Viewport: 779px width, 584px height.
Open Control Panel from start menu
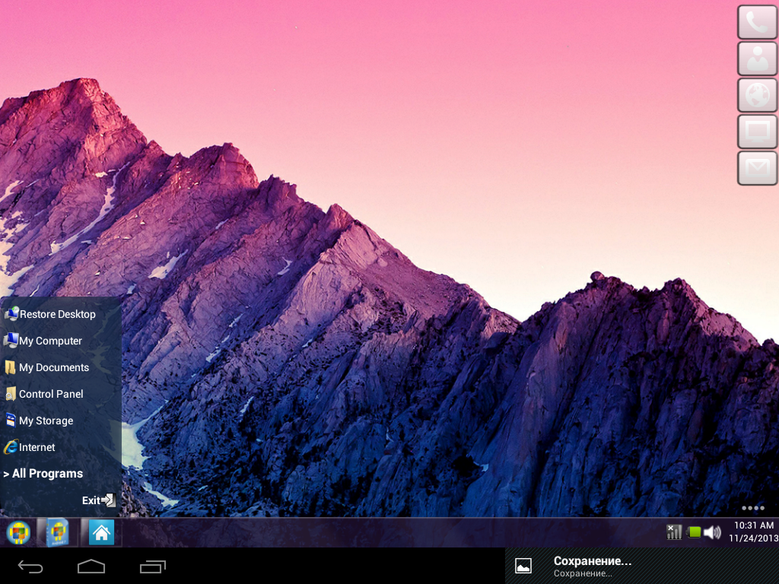[61, 394]
